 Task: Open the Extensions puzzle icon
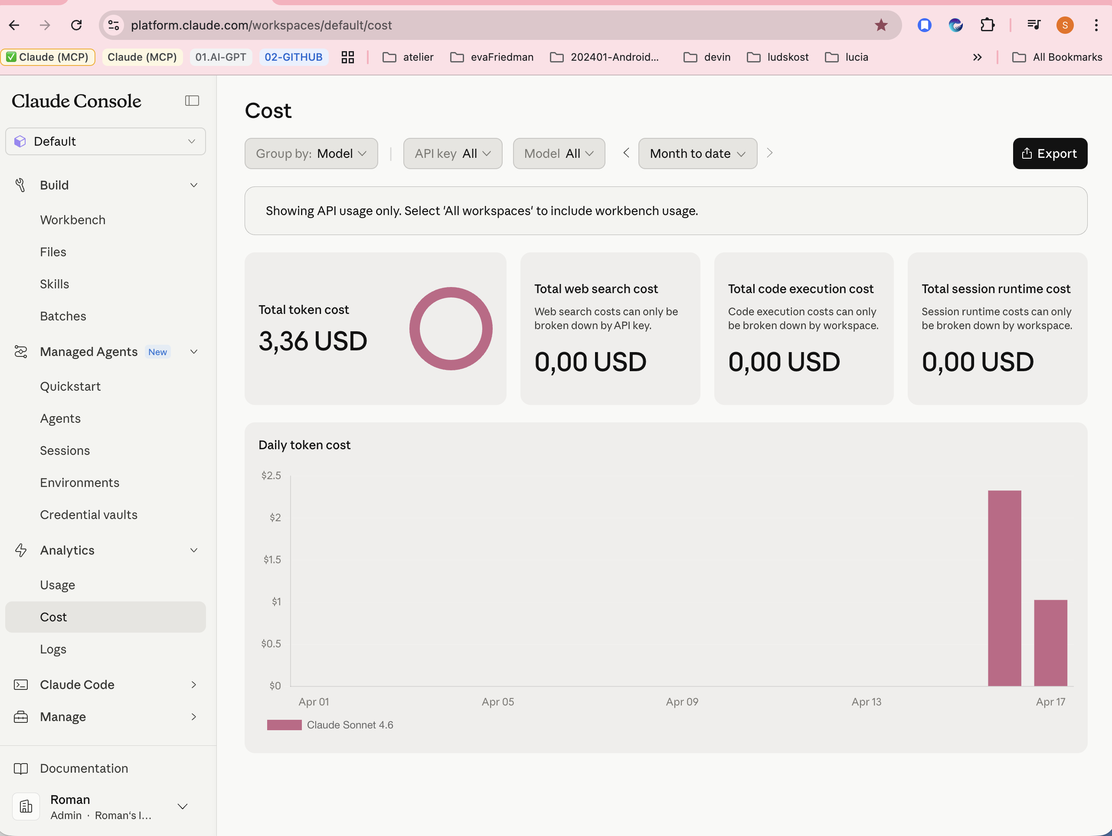[988, 25]
